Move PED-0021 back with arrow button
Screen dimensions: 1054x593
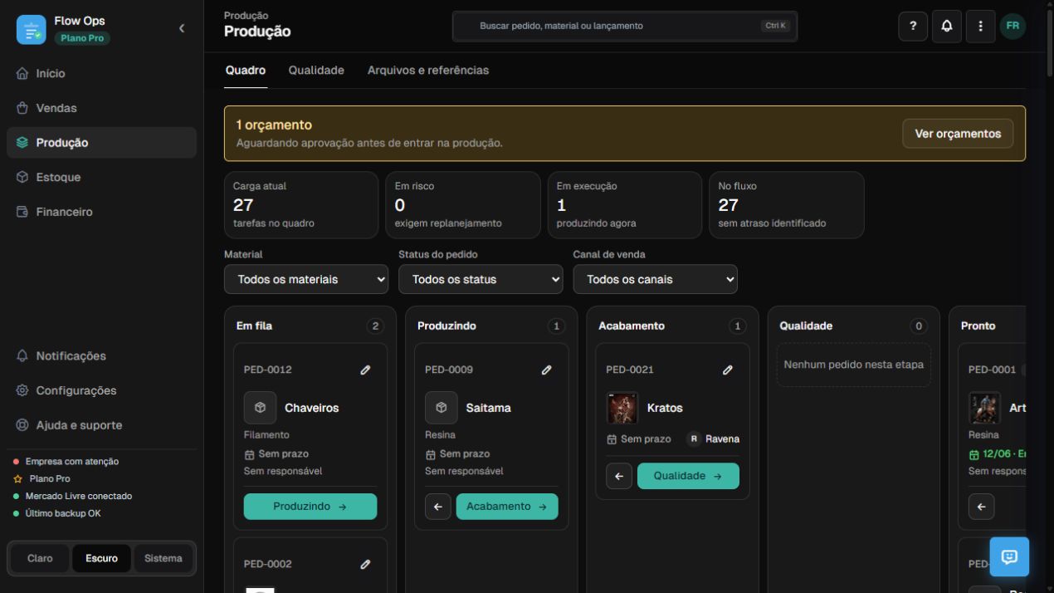[x=619, y=476]
